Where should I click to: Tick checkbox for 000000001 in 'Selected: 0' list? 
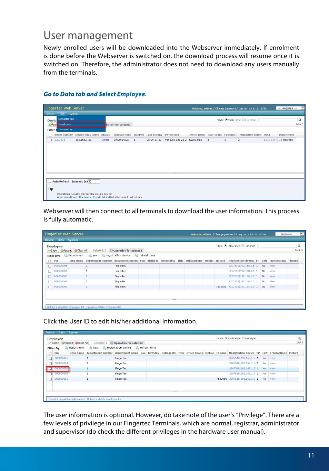tap(50, 287)
